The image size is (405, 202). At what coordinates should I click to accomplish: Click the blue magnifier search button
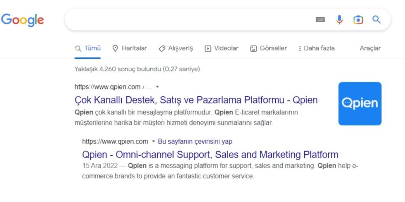point(377,20)
